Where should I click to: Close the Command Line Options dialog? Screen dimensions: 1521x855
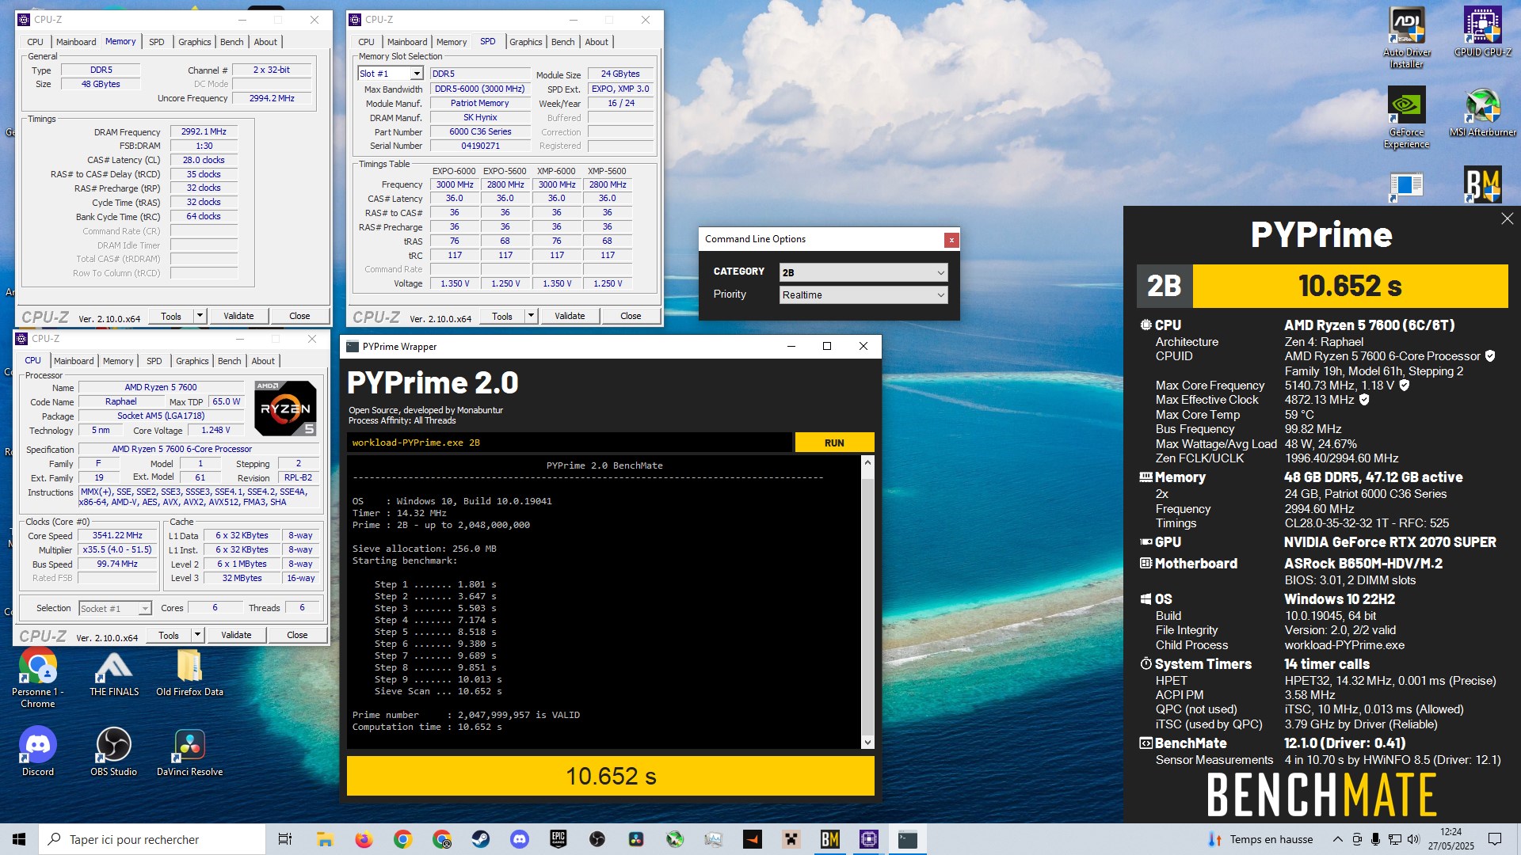click(951, 239)
